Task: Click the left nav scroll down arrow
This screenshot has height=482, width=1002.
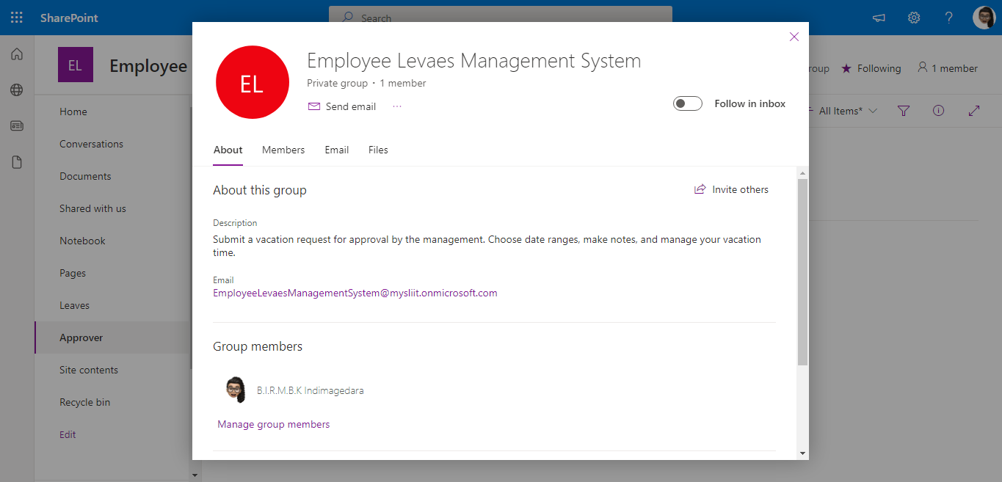Action: pyautogui.click(x=195, y=475)
